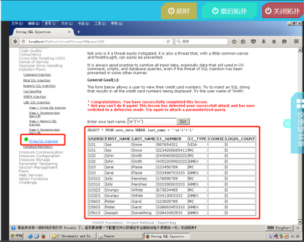Click the last name input field

(x=152, y=121)
